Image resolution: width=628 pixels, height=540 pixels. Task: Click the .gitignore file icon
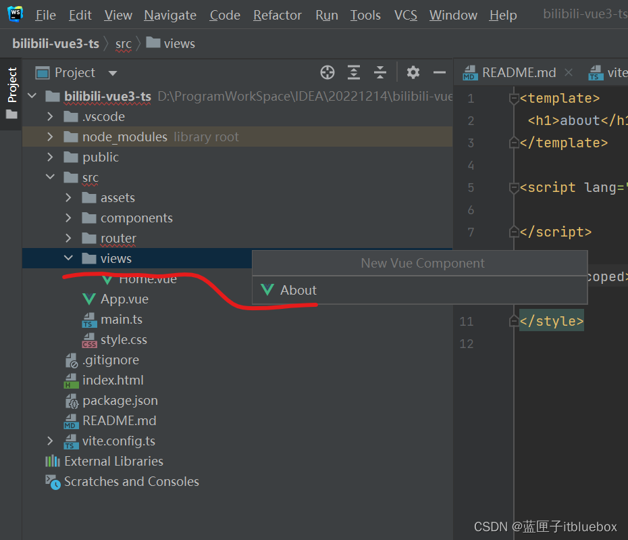point(72,360)
